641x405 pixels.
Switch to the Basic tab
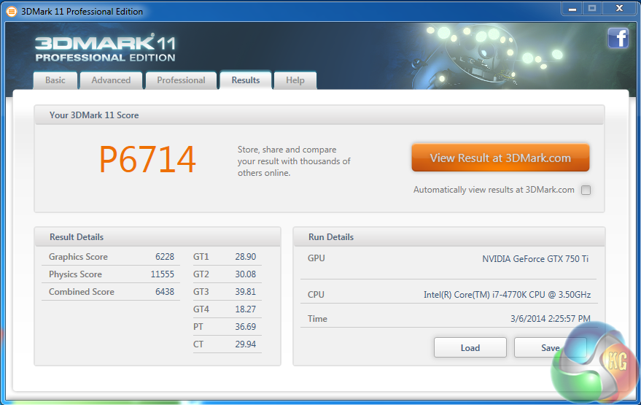(x=55, y=80)
